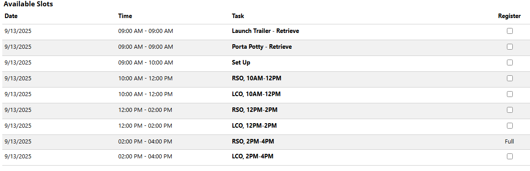Check the RSO, 12PM-2PM register box

(509, 110)
